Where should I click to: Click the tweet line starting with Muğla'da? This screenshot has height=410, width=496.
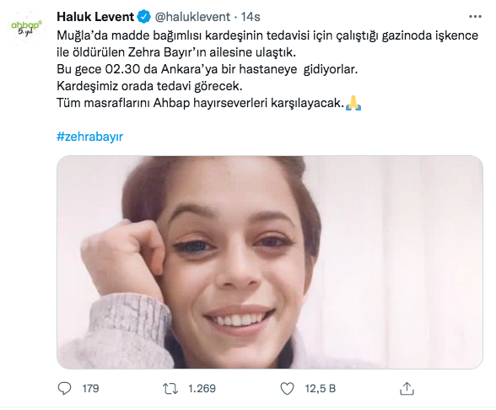pos(267,35)
